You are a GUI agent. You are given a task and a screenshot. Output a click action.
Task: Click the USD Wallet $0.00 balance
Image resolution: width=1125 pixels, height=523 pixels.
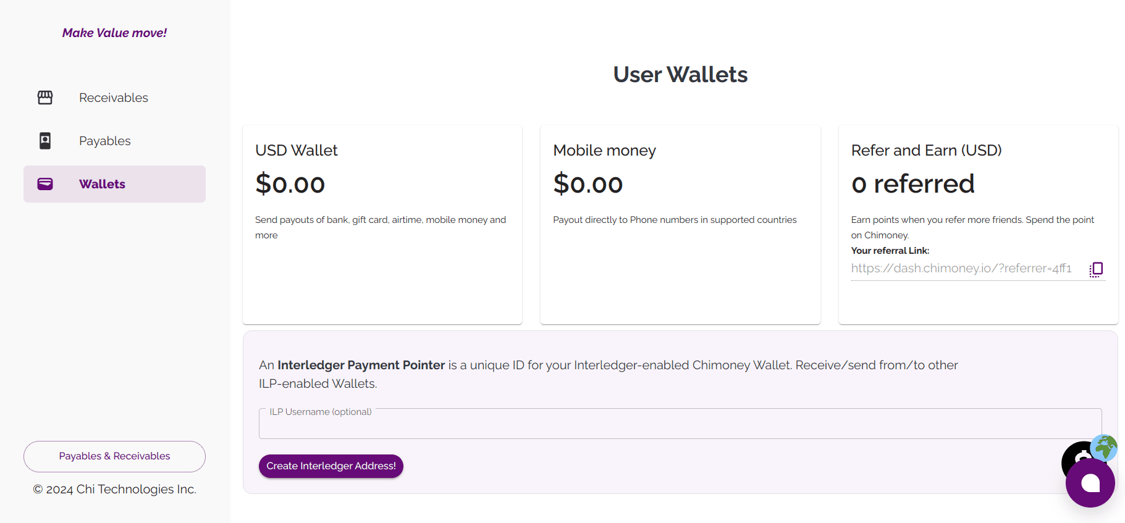(290, 184)
